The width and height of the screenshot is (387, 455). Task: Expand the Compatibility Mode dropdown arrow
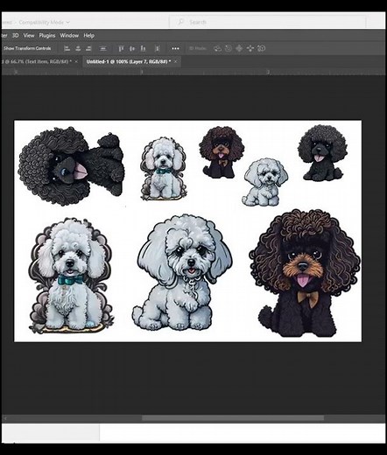click(68, 22)
